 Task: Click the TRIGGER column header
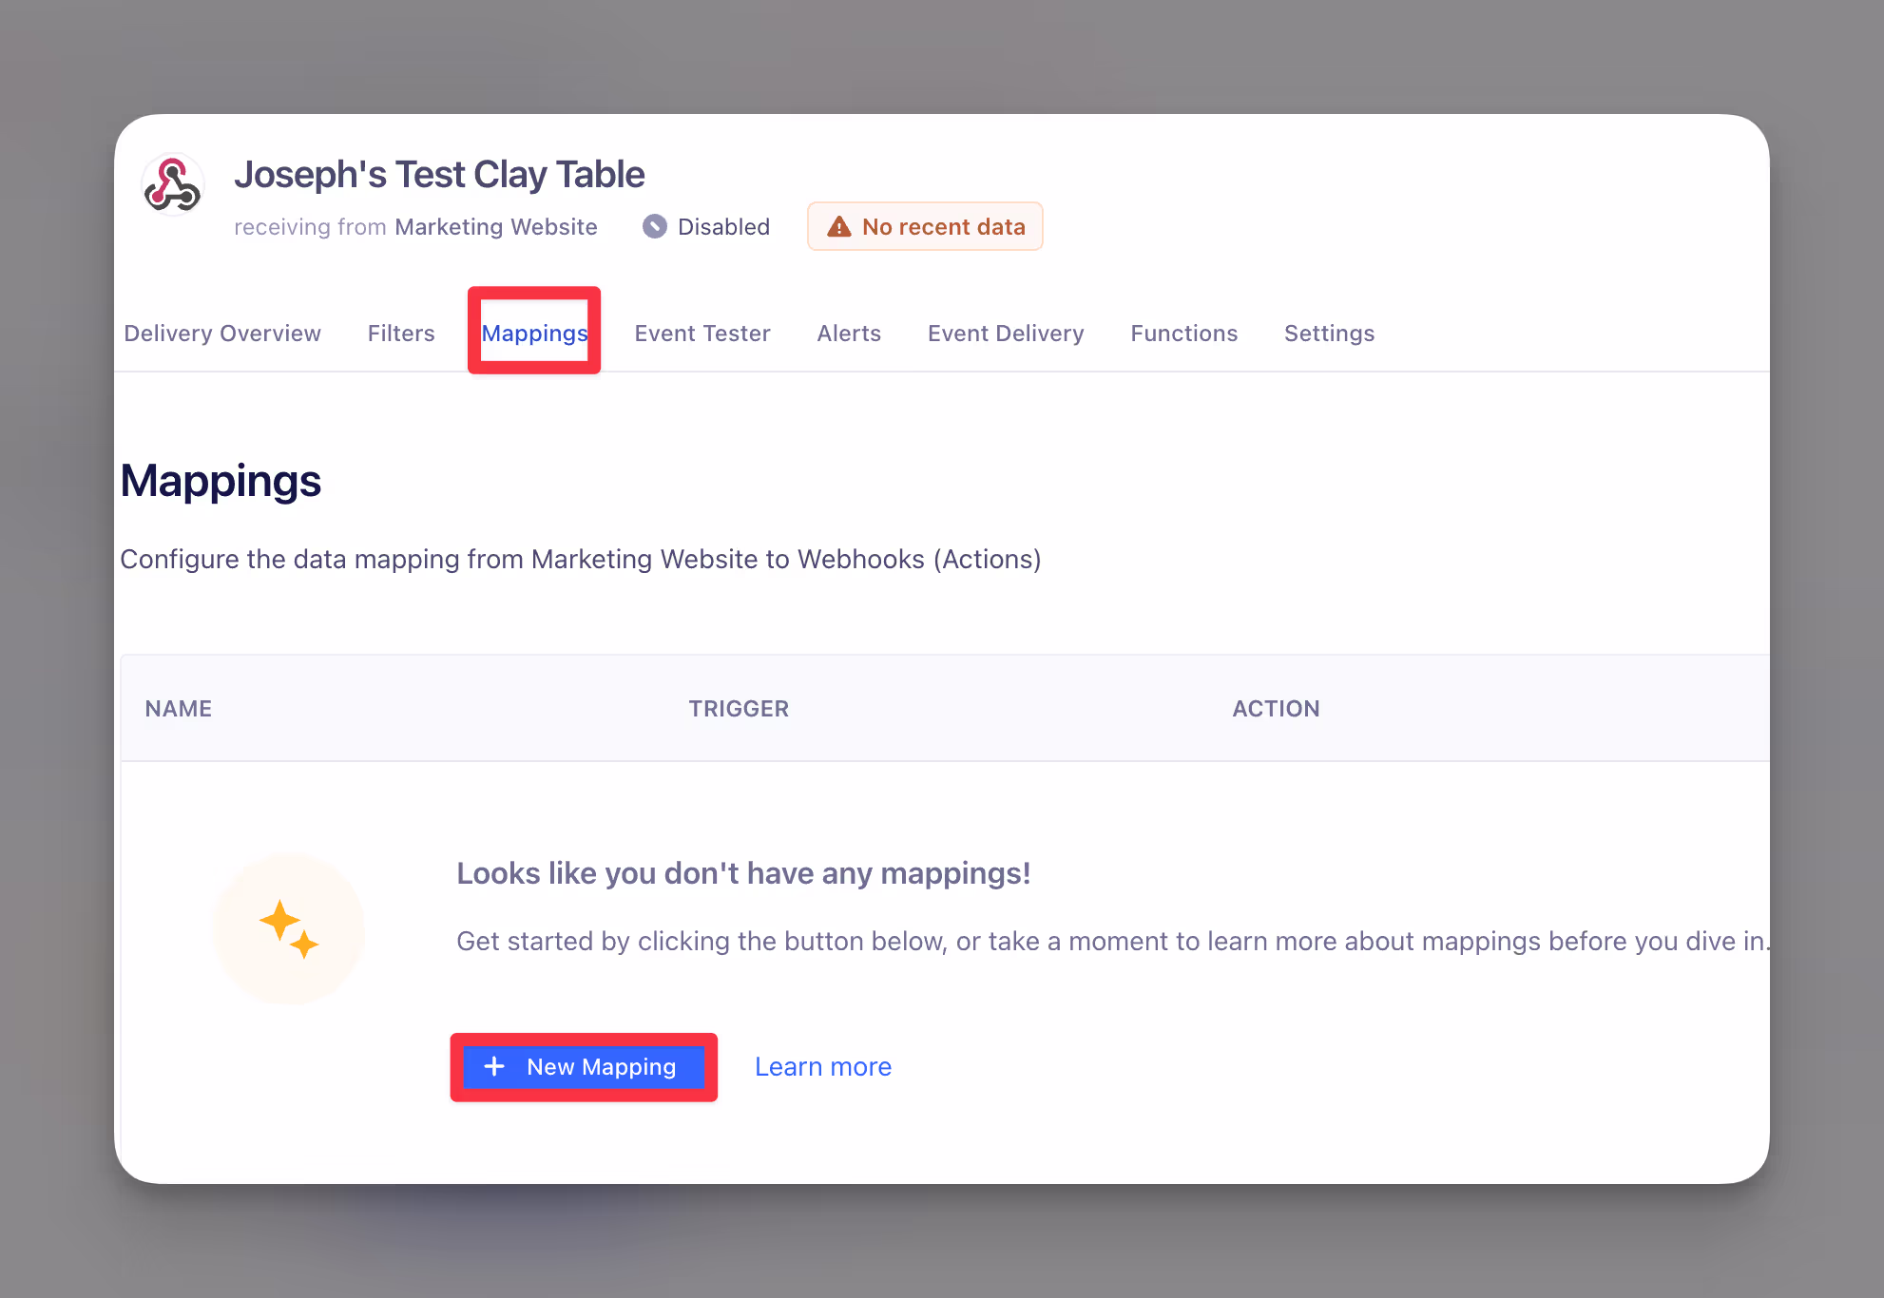[x=739, y=709]
